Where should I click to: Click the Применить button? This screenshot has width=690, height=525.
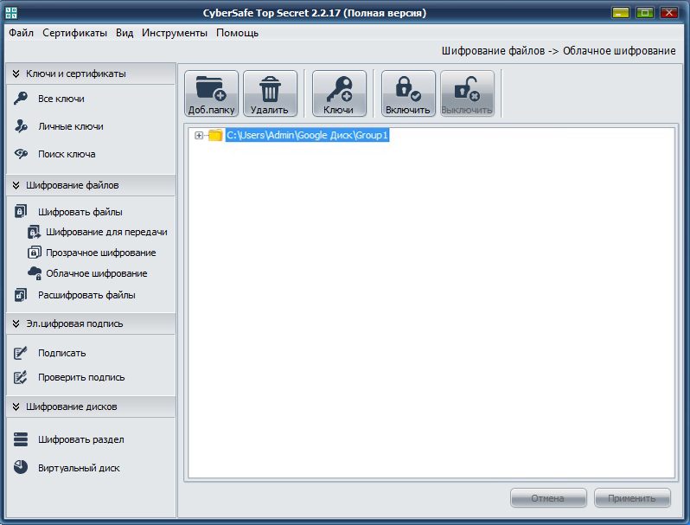[632, 498]
